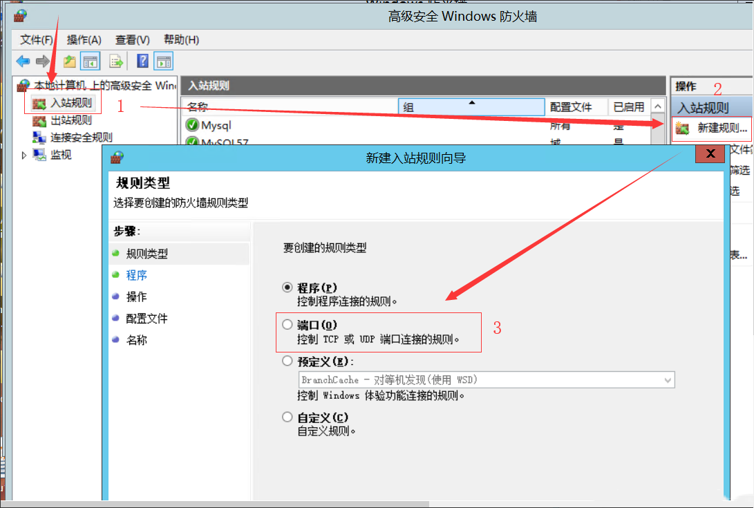The width and height of the screenshot is (754, 508).
Task: Click the Up one level folder icon
Action: 69,61
